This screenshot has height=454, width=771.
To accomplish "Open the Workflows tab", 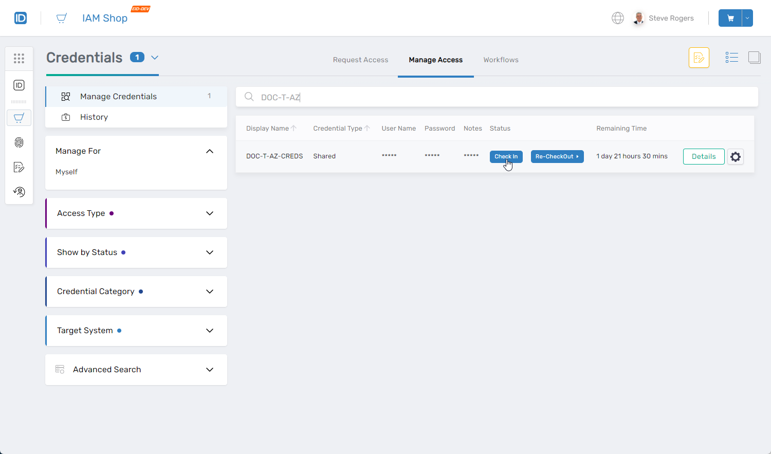I will point(501,60).
